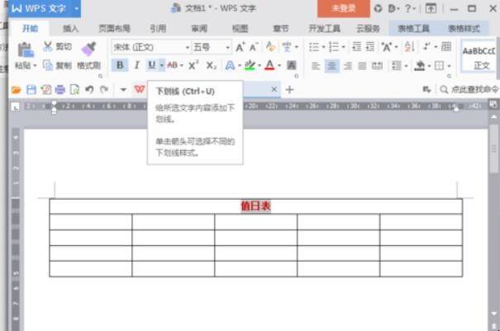Switch to 开始 ribbon tab

(x=30, y=29)
